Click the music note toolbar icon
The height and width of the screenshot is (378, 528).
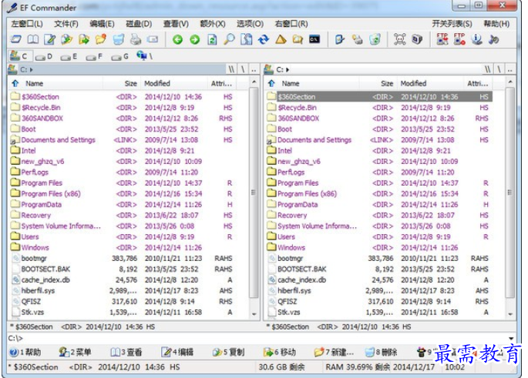pyautogui.click(x=493, y=40)
